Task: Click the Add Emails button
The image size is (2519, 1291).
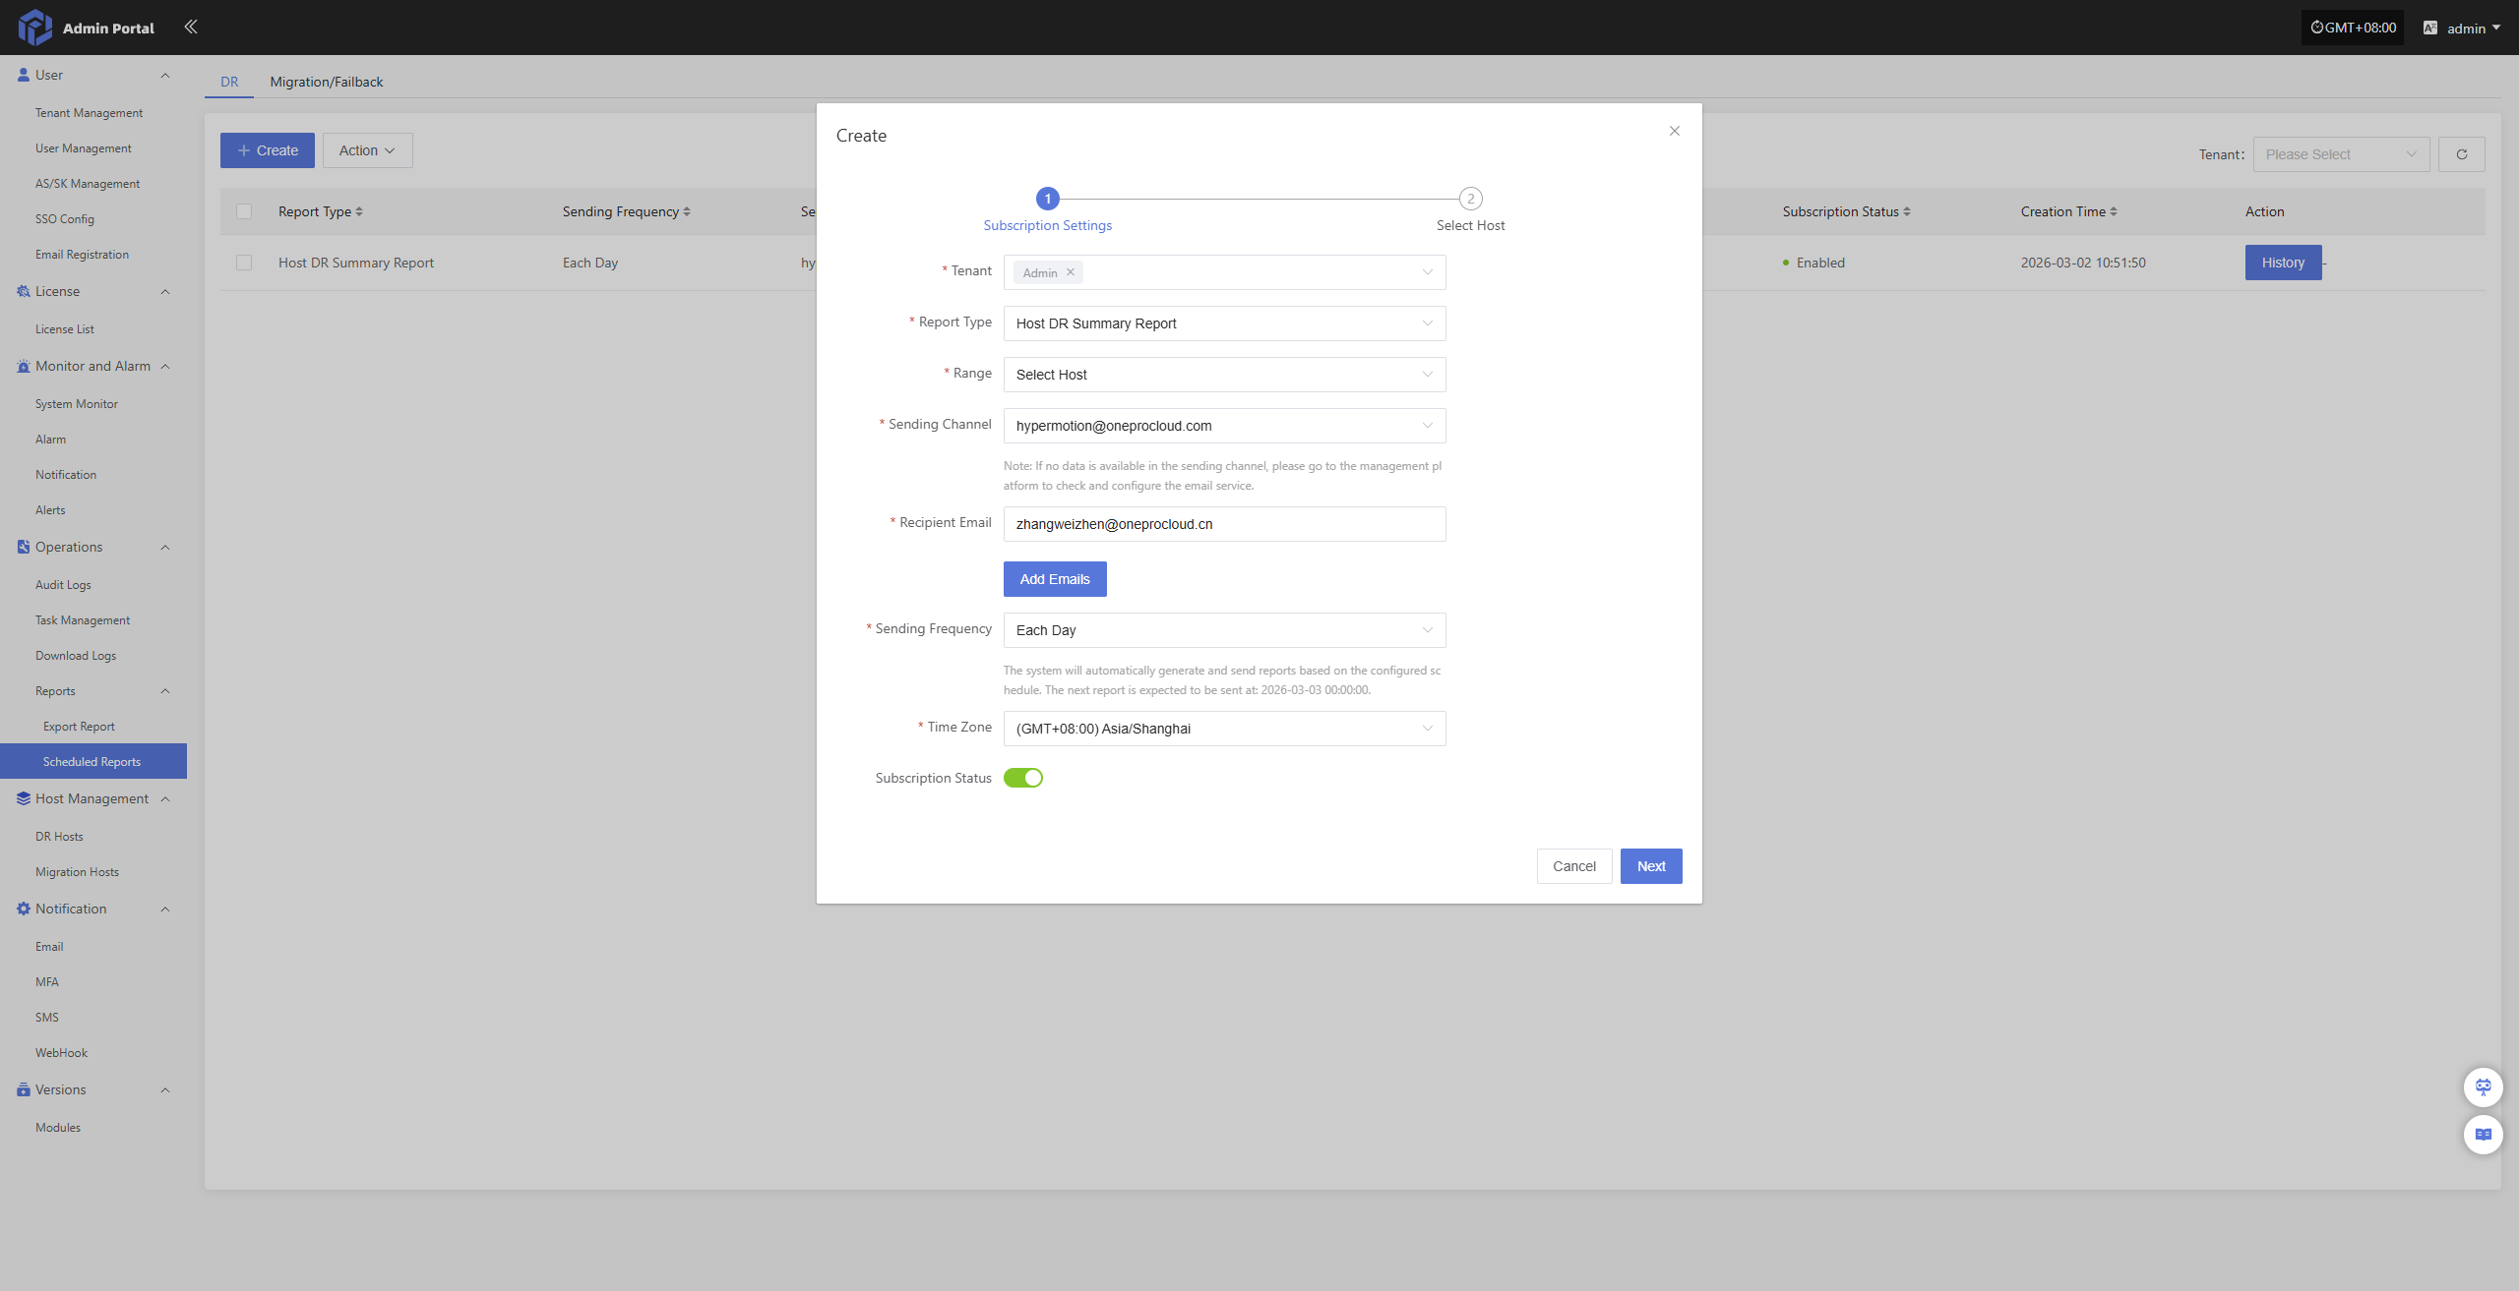Action: pyautogui.click(x=1054, y=579)
